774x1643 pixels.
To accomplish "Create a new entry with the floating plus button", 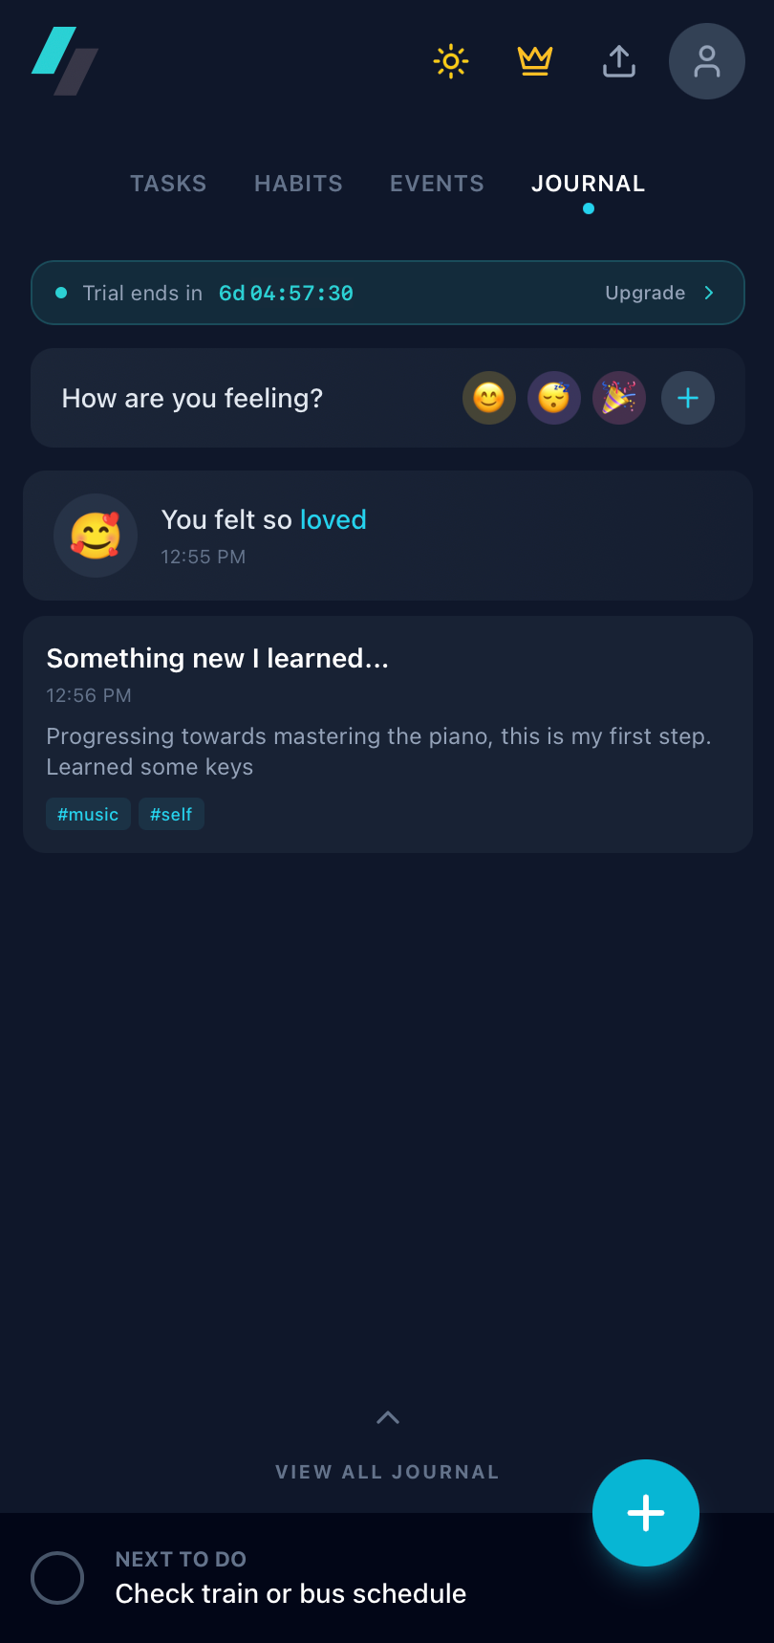I will [646, 1513].
